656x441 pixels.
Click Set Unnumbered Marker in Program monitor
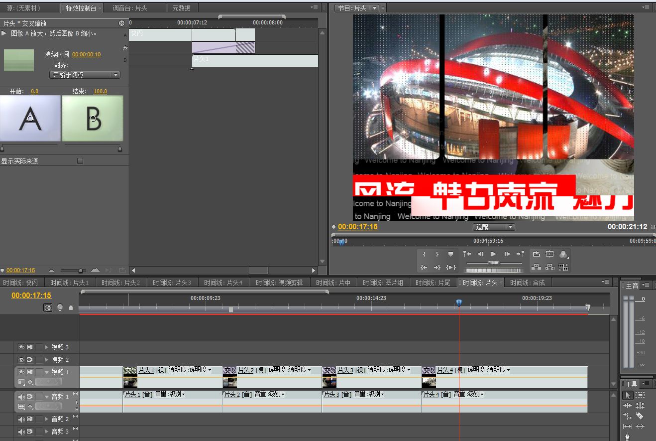[x=450, y=254]
